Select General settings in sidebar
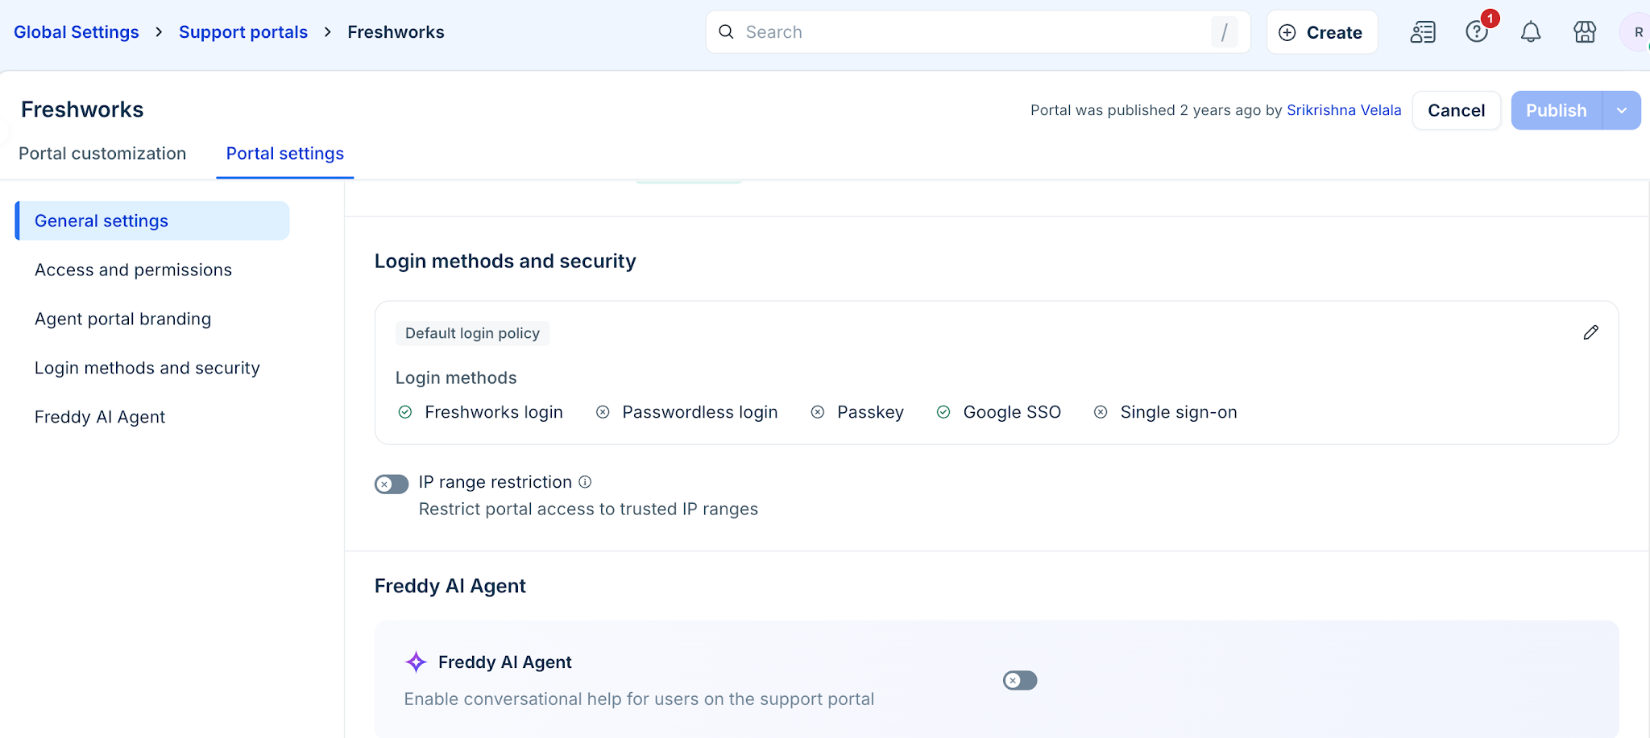The width and height of the screenshot is (1650, 738). click(152, 221)
